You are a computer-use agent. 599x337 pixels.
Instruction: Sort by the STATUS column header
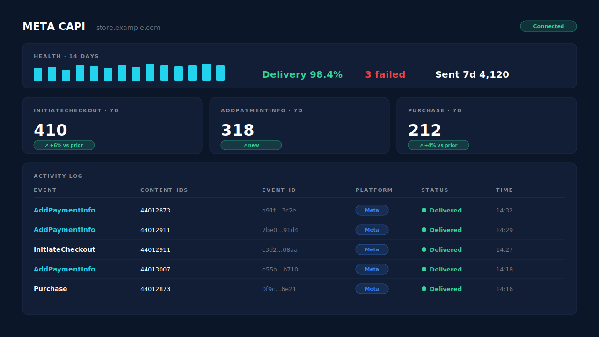(x=435, y=190)
